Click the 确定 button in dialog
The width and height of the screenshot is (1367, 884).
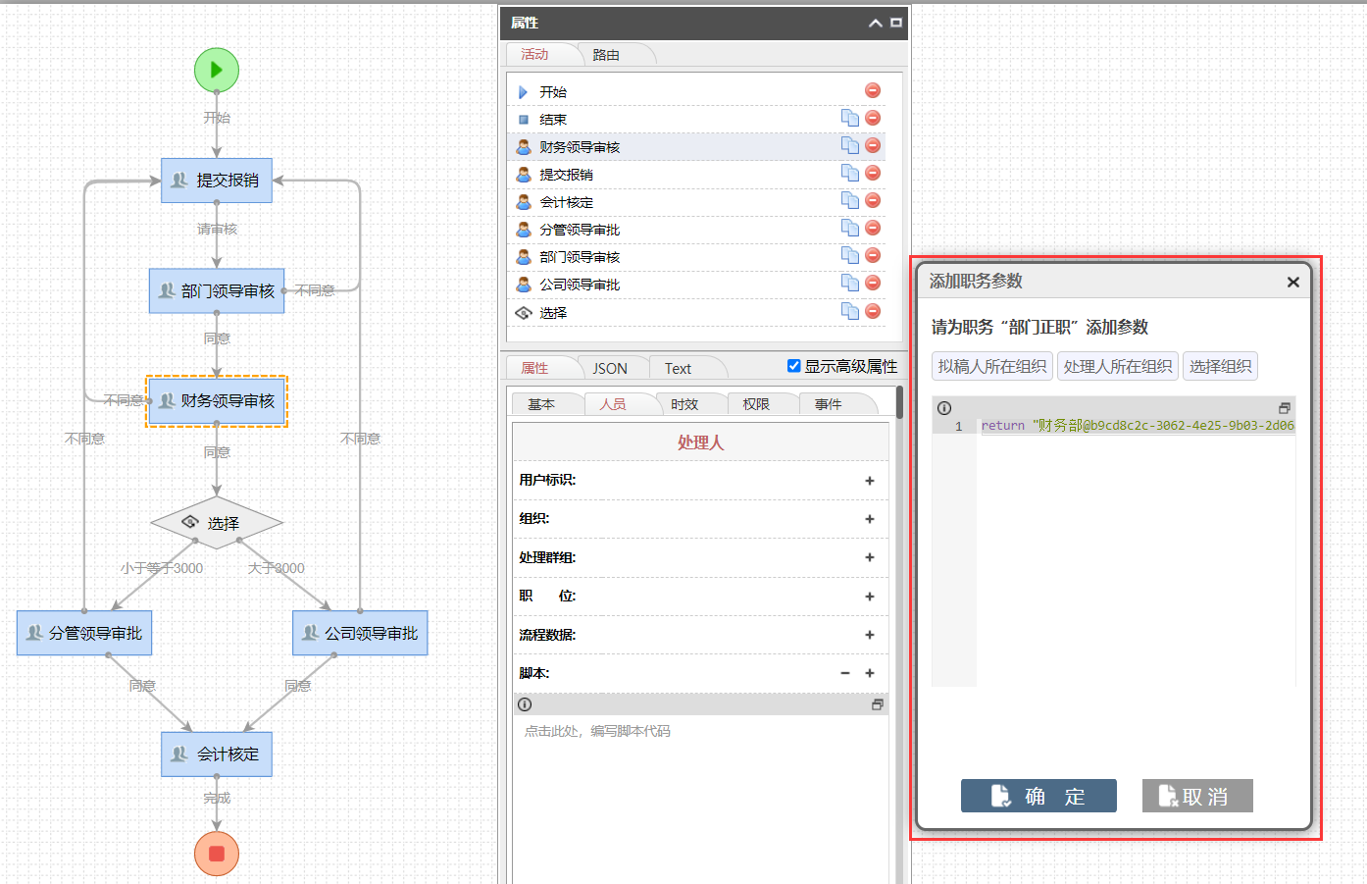tap(1038, 796)
